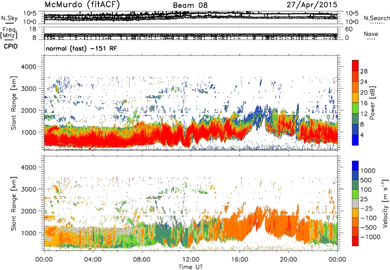This screenshot has height=270, width=390.
Task: Click the blue top of Velocity colorbar
Action: click(355, 166)
